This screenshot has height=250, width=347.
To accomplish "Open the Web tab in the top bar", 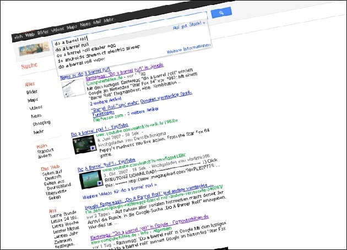I will (30, 35).
